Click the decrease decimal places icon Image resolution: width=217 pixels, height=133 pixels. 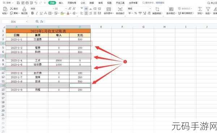(149, 13)
